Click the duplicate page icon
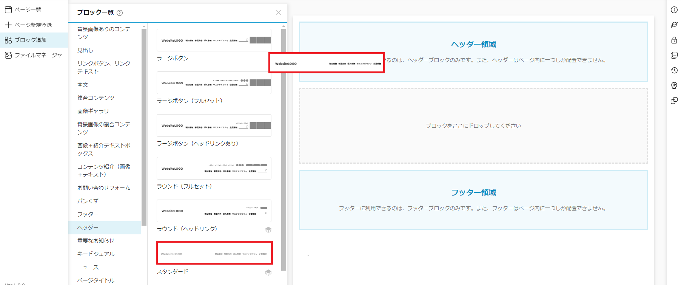Image resolution: width=681 pixels, height=285 pixels. (674, 101)
